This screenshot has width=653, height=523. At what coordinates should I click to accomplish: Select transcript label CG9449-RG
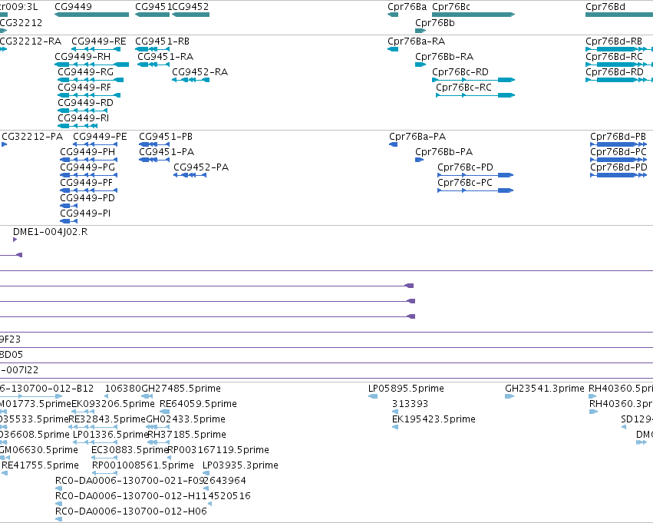85,72
